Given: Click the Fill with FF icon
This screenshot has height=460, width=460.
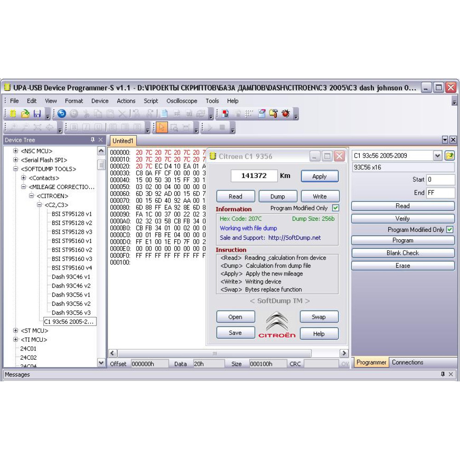Looking at the screenshot, I should [x=177, y=114].
